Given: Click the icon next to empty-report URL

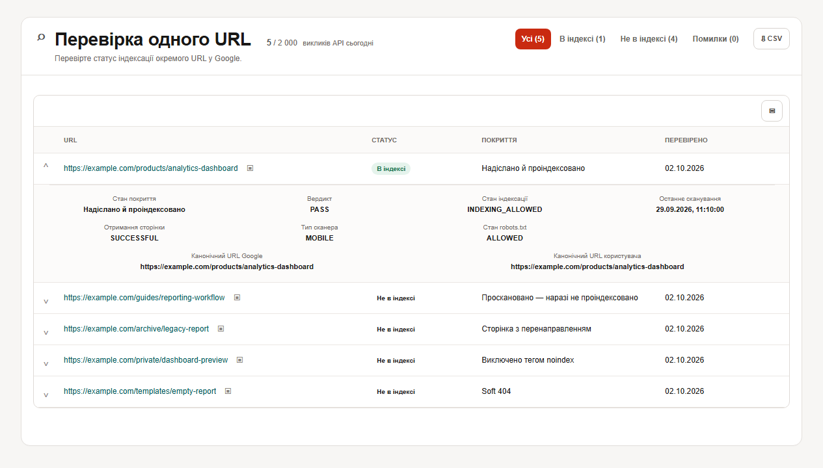Looking at the screenshot, I should [x=228, y=391].
